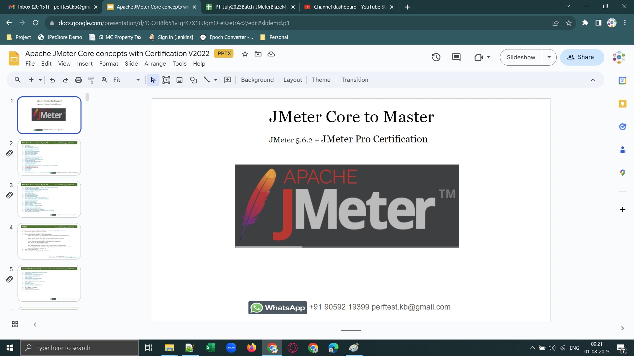Screen dimensions: 634x356
Task: Open the Insert menu
Action: pyautogui.click(x=85, y=64)
